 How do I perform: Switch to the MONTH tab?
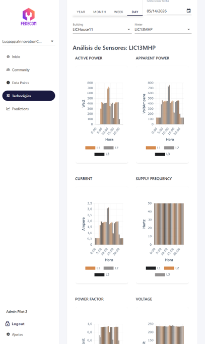100,12
